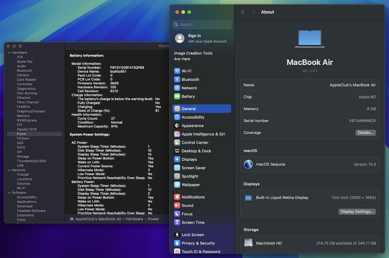
Task: Click the Control Center icon
Action: (177, 143)
